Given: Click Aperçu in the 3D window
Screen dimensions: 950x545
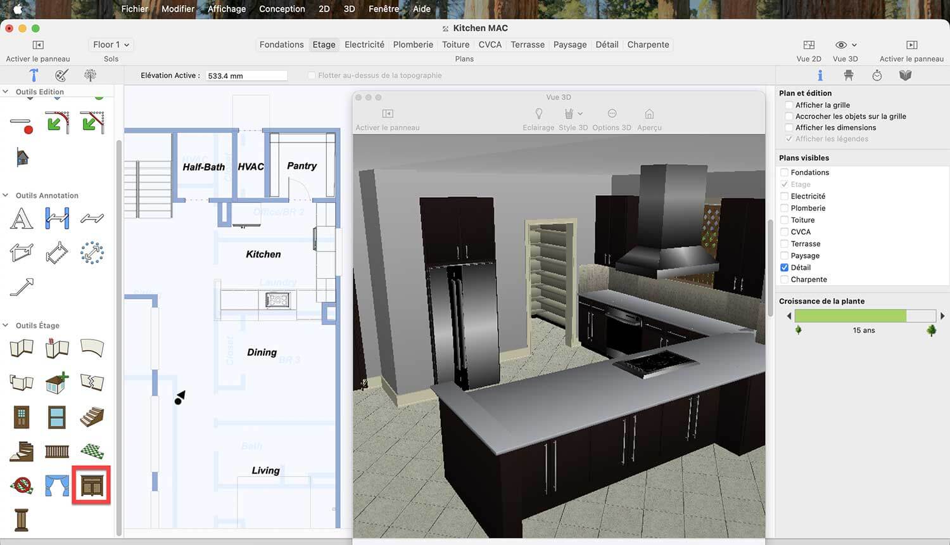Looking at the screenshot, I should [x=649, y=119].
